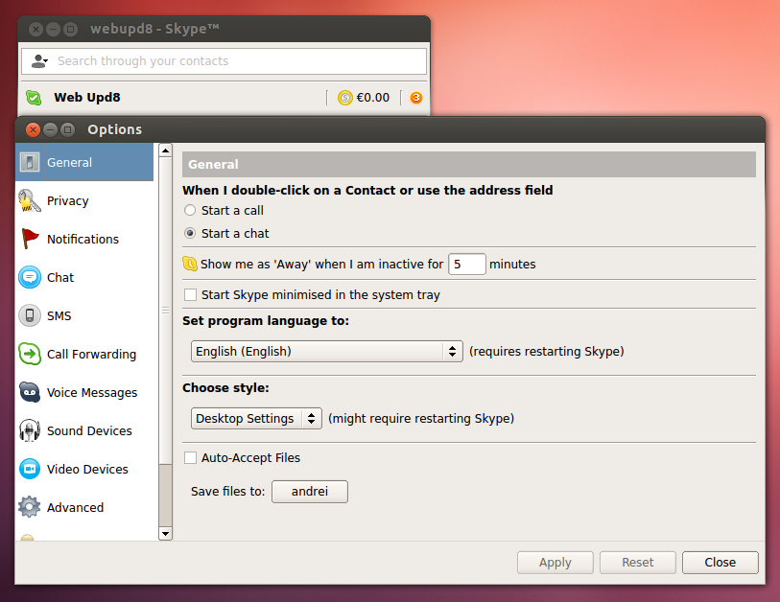Click the inactive minutes input field
Viewport: 780px width, 602px height.
pos(466,264)
